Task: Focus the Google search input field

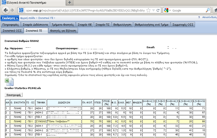Action: [188, 10]
